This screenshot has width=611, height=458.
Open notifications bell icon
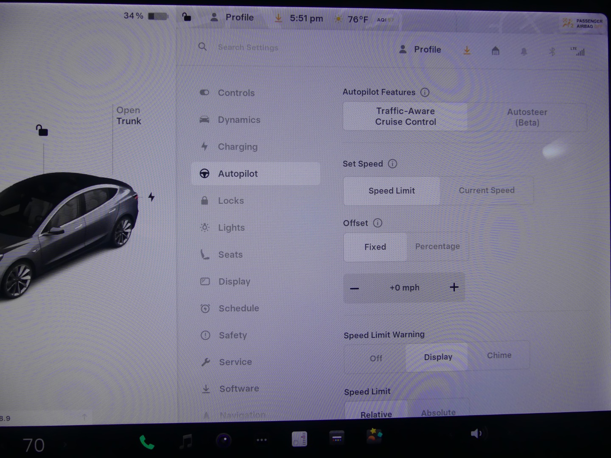click(x=524, y=52)
